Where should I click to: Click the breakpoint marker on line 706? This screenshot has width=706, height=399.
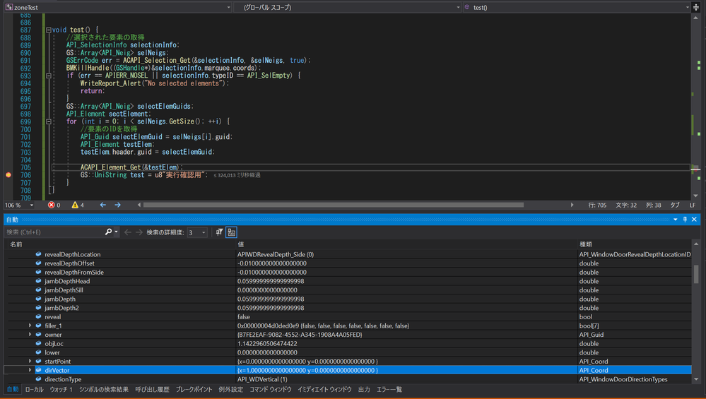pyautogui.click(x=8, y=174)
